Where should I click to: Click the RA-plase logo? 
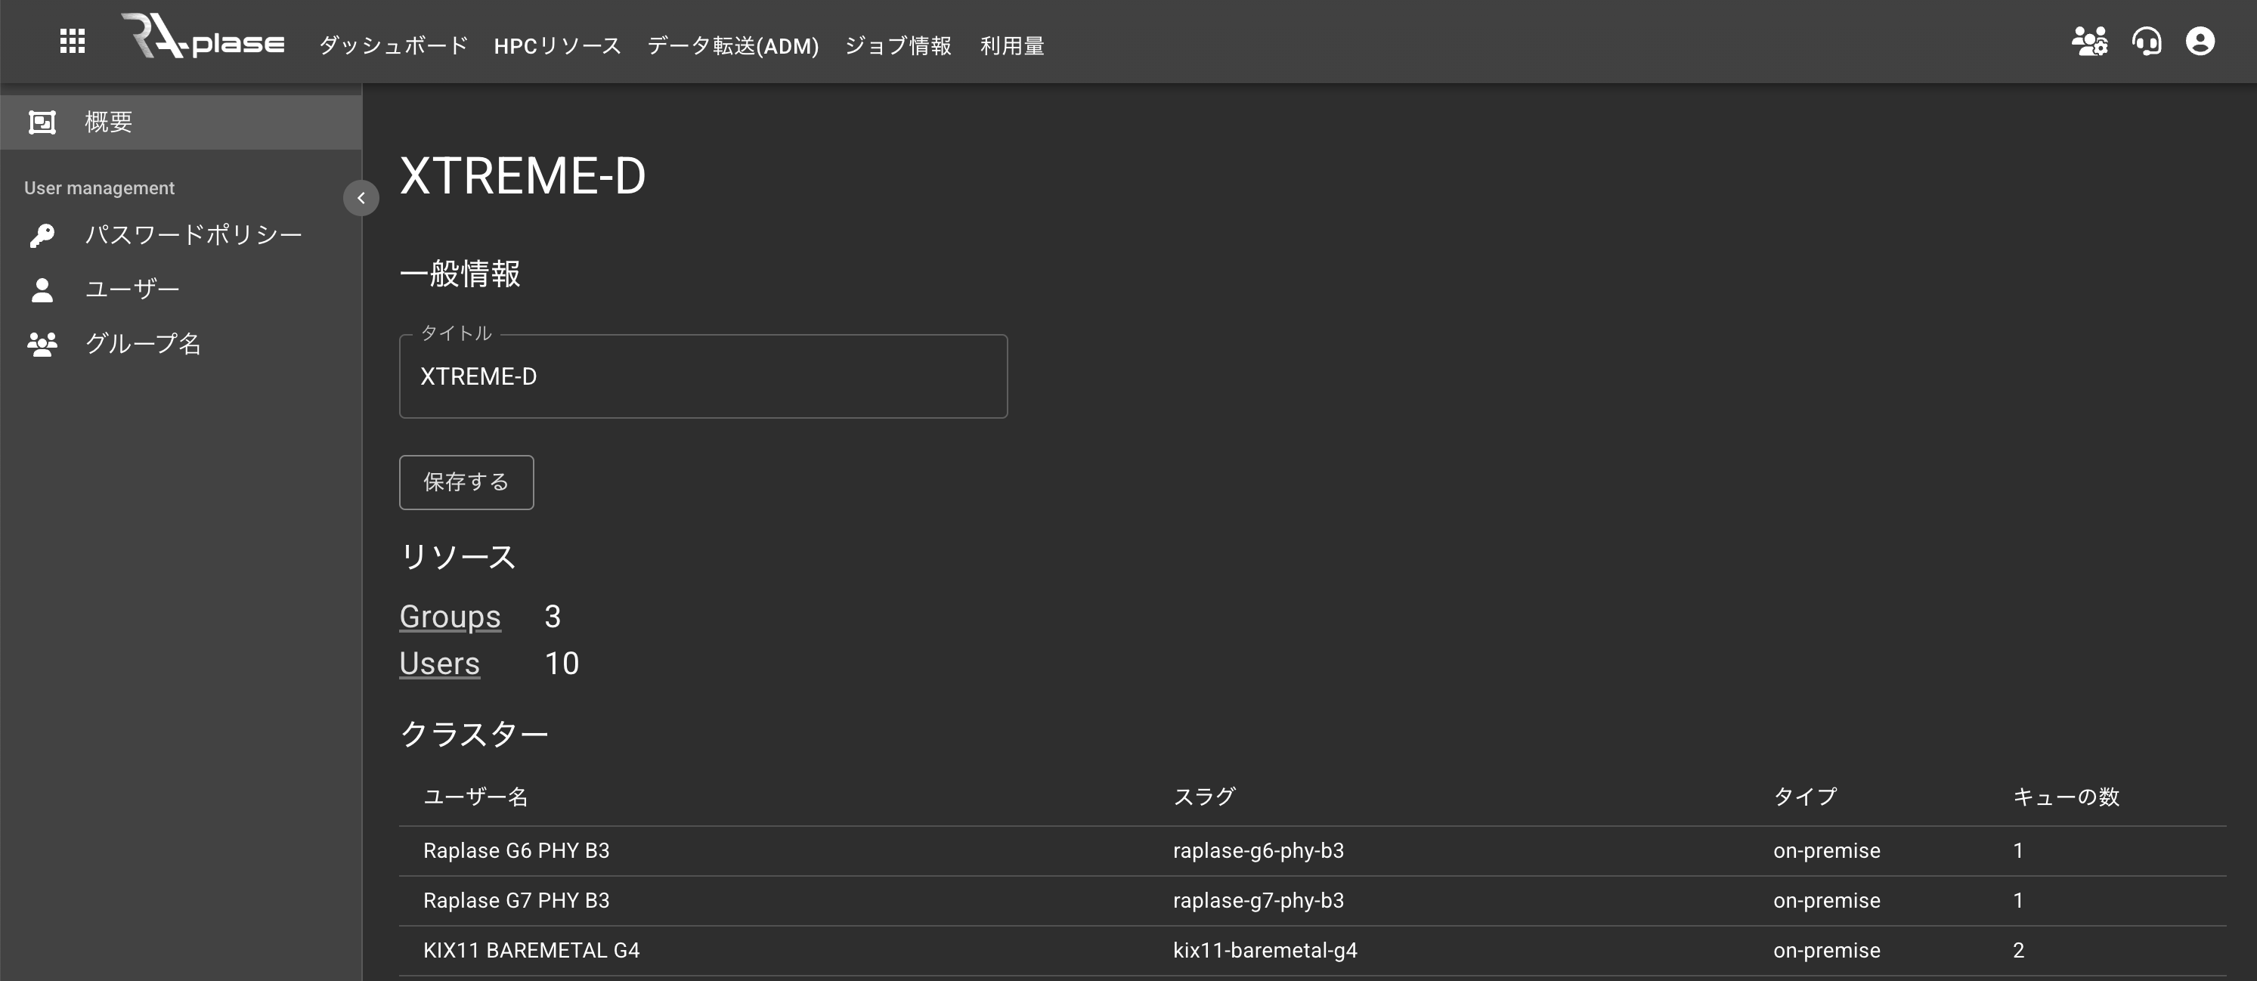203,37
